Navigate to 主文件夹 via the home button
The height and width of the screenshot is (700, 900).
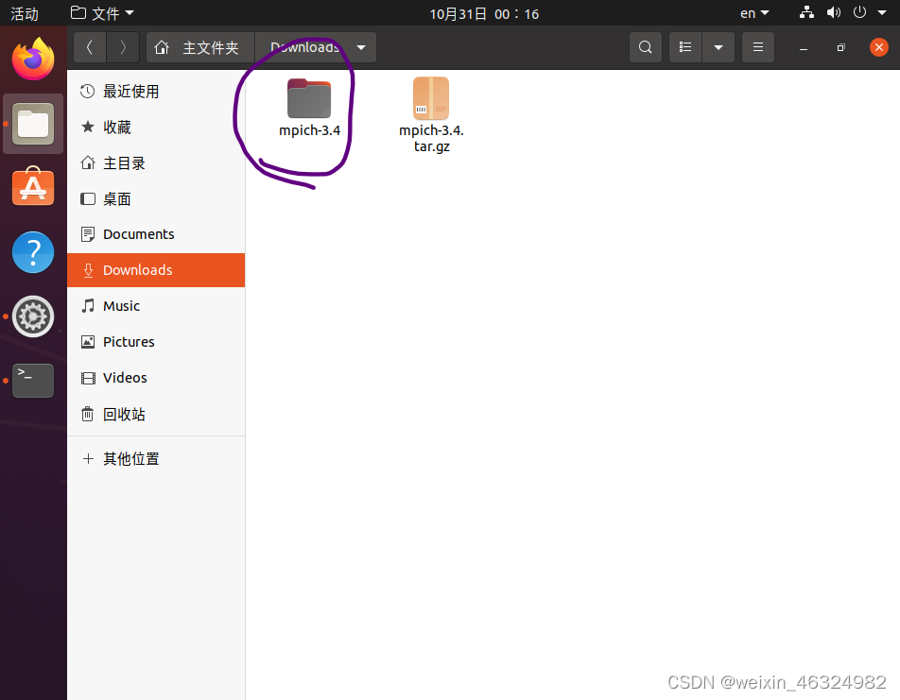coord(200,46)
